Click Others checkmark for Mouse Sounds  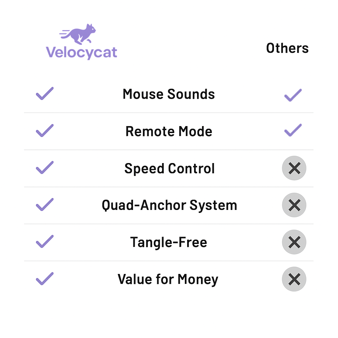coord(293,95)
